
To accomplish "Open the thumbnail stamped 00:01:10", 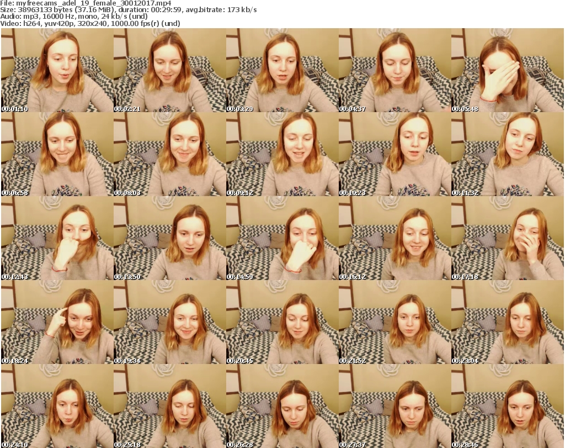I will click(57, 70).
